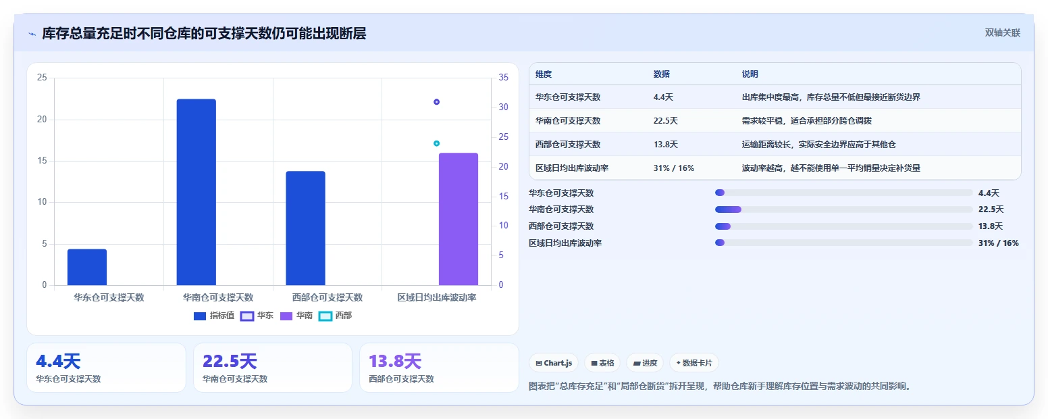The image size is (1048, 419).
Task: Click the right axis tick label 35
Action: click(504, 78)
